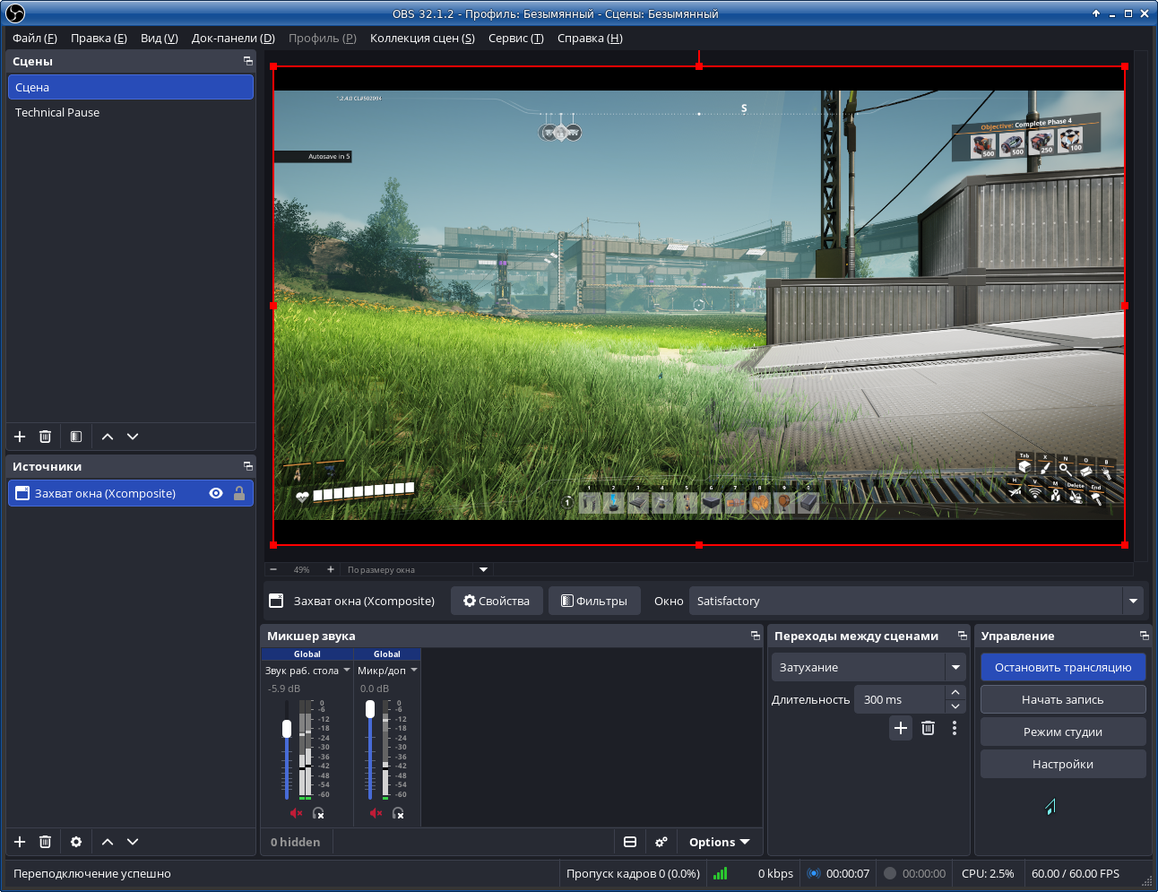
Task: Move the scene up in the Сцены list
Action: tap(108, 437)
